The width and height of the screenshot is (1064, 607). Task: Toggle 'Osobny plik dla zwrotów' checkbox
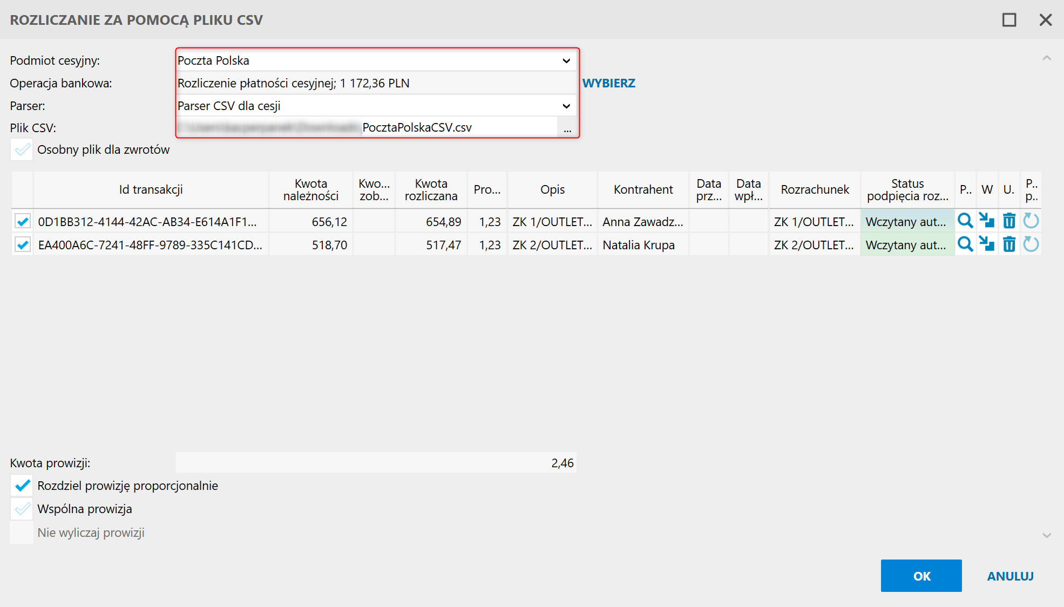pos(23,150)
